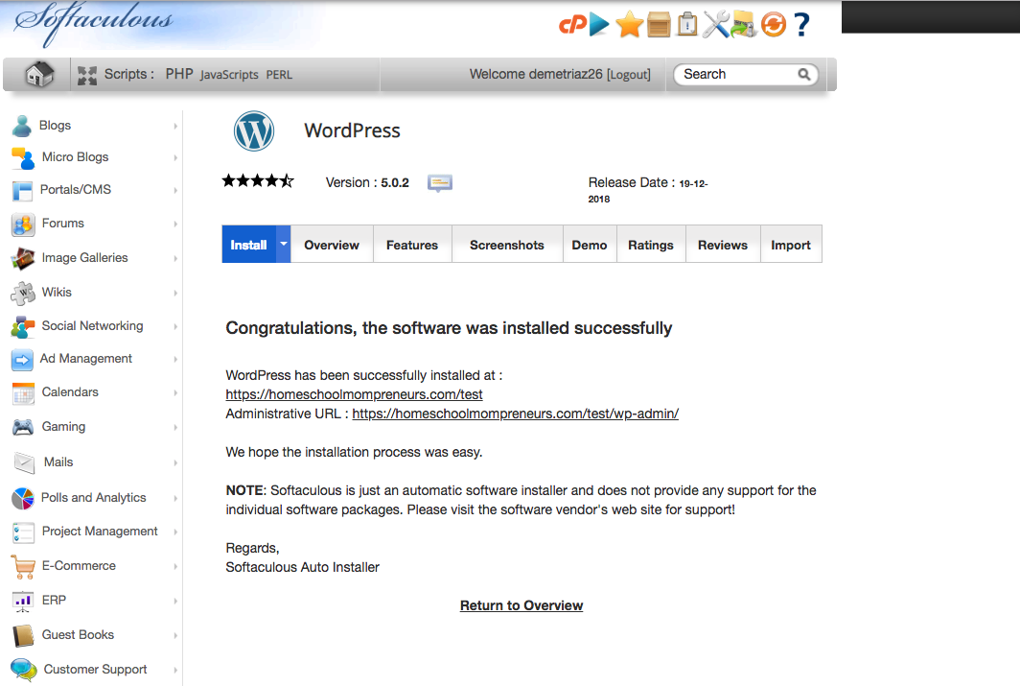Expand the Forums category arrow
1020x686 pixels.
175,224
